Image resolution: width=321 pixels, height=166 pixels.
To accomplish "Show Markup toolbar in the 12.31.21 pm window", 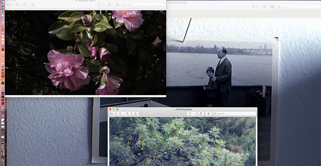I will [x=272, y=7].
